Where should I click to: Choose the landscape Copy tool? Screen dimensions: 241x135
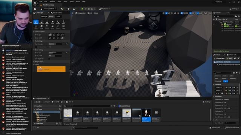coord(64,27)
